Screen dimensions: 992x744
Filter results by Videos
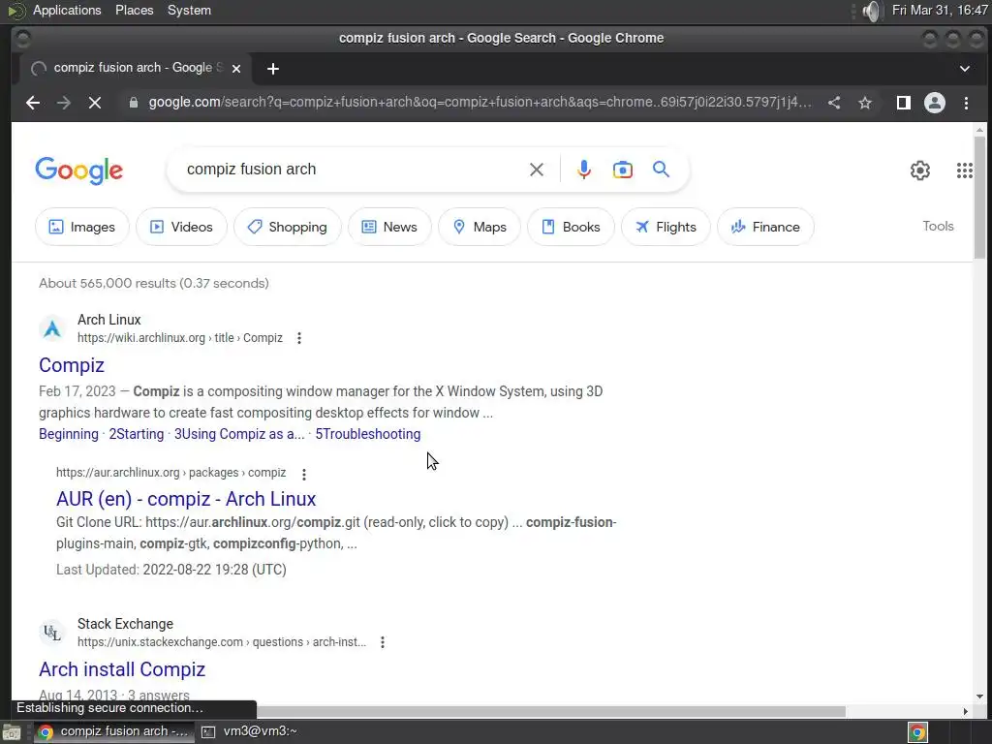pyautogui.click(x=181, y=227)
